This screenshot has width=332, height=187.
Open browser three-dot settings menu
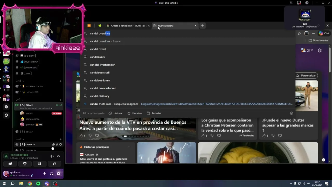pyautogui.click(x=313, y=33)
